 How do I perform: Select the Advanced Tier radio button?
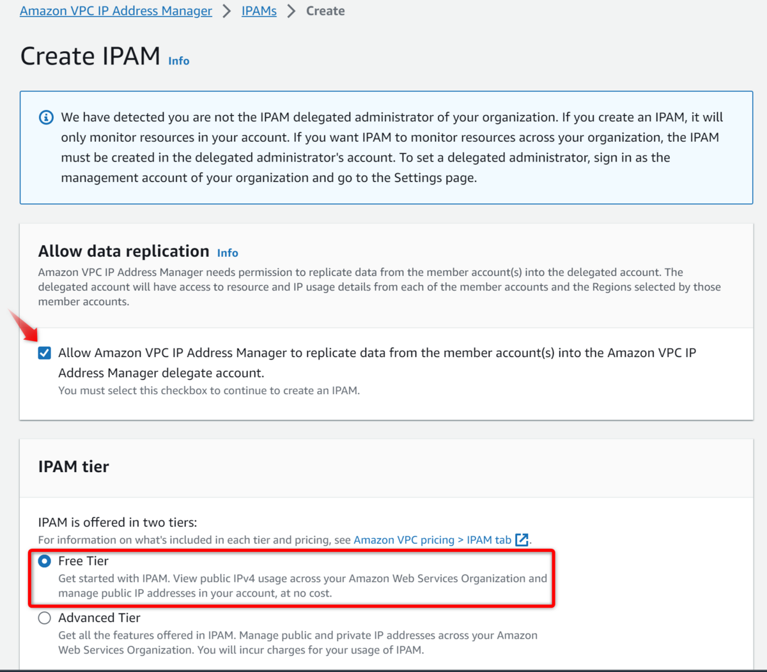[44, 618]
